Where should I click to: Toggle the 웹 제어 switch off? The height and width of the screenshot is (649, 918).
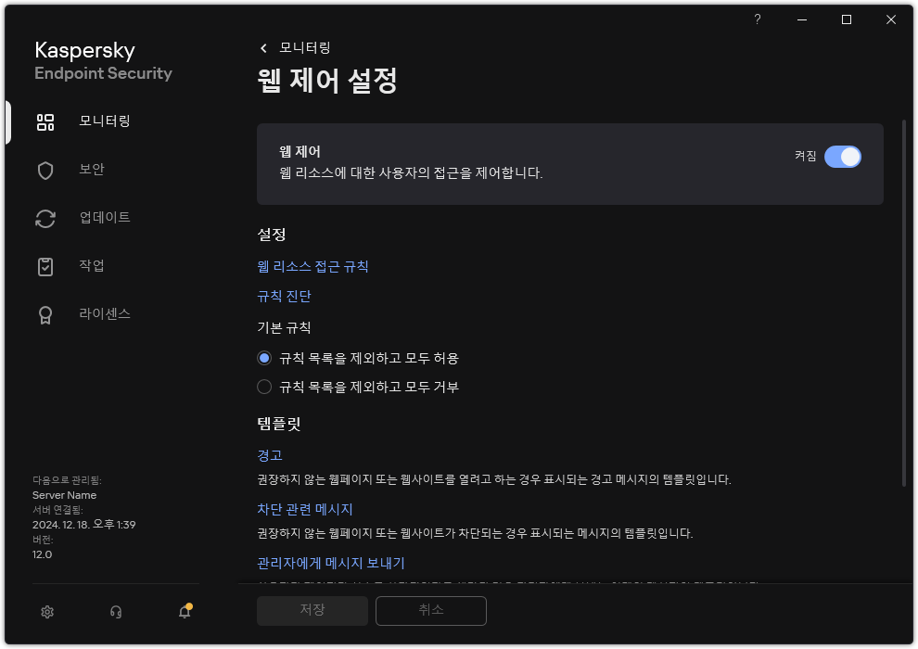[x=842, y=157]
